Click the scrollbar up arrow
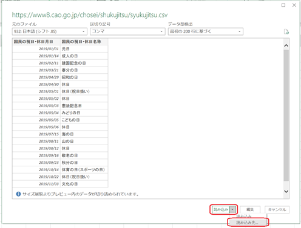The height and width of the screenshot is (228, 301). pos(286,45)
